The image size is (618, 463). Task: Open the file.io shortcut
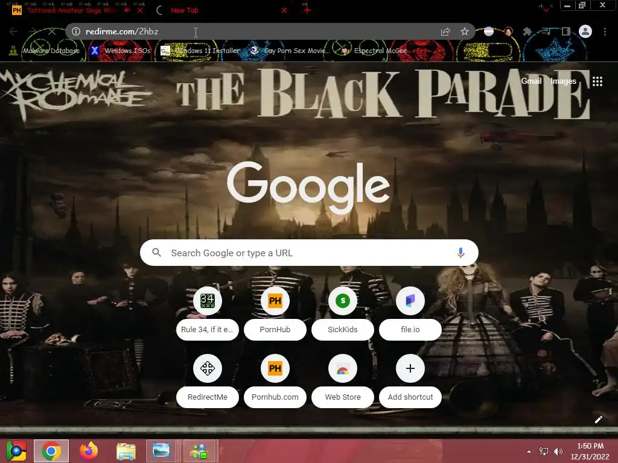point(410,313)
